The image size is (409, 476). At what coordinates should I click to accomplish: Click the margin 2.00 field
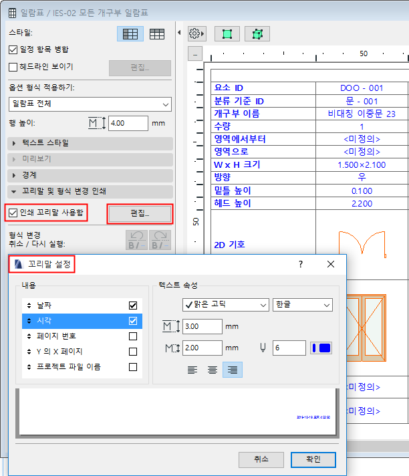click(202, 348)
